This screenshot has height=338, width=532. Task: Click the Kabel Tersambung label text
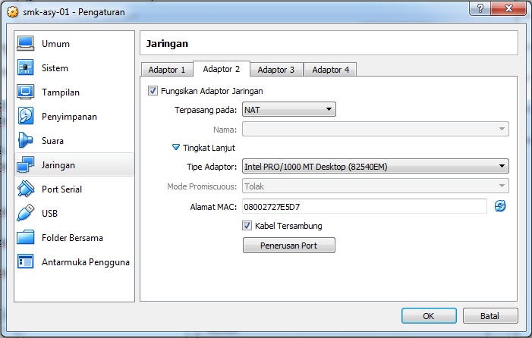[288, 226]
